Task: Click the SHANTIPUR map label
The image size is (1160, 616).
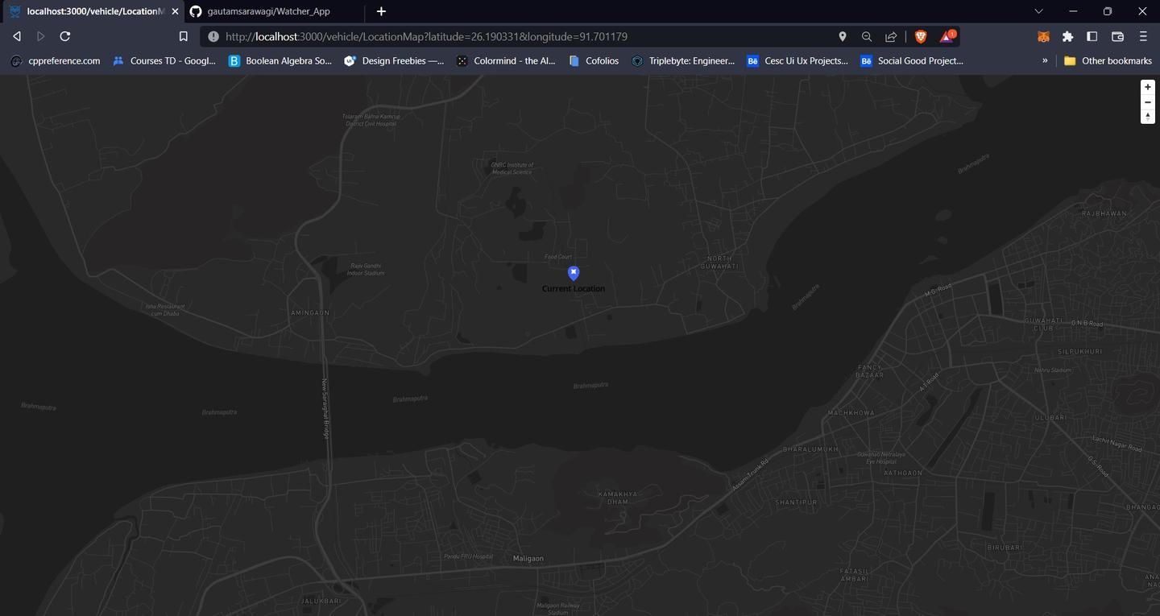Action: pos(796,502)
